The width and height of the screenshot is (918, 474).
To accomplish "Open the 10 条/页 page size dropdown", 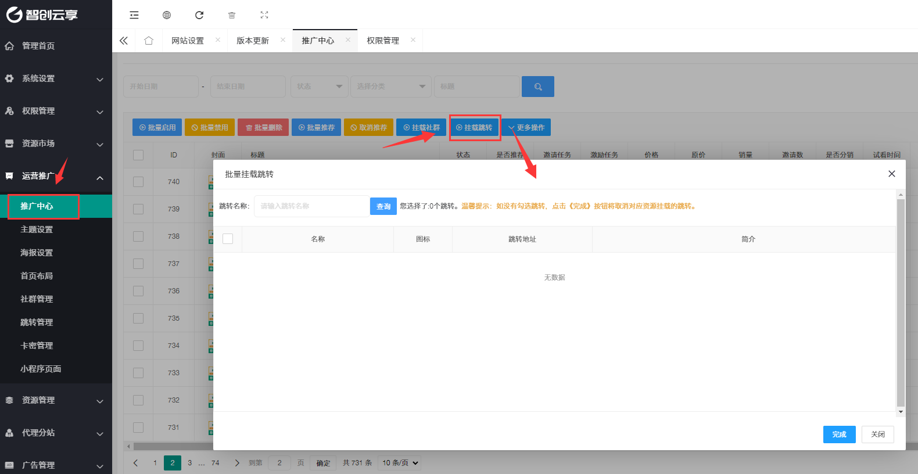I will (x=400, y=463).
